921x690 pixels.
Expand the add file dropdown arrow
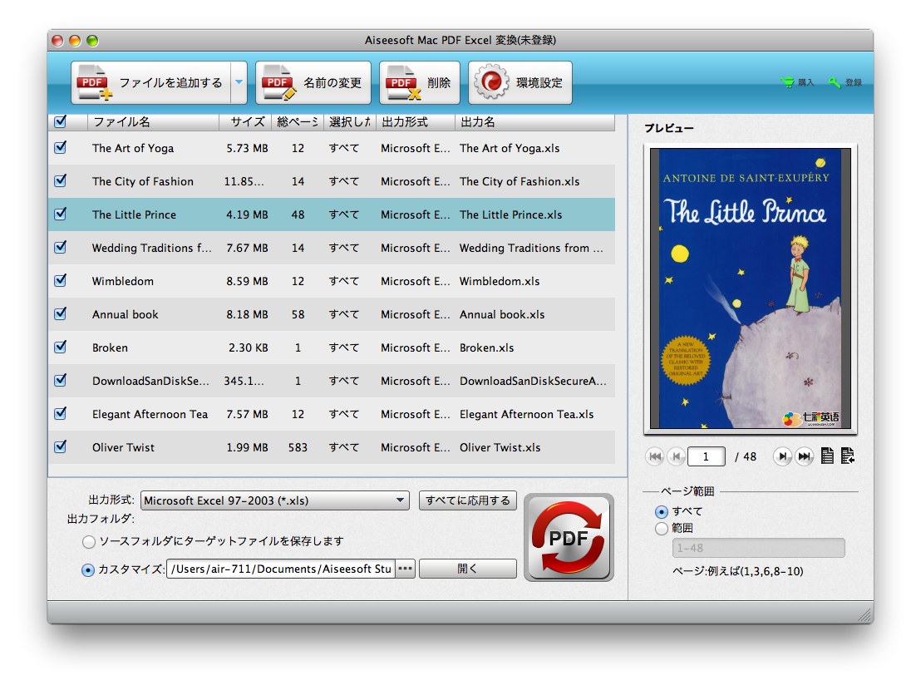pos(239,82)
